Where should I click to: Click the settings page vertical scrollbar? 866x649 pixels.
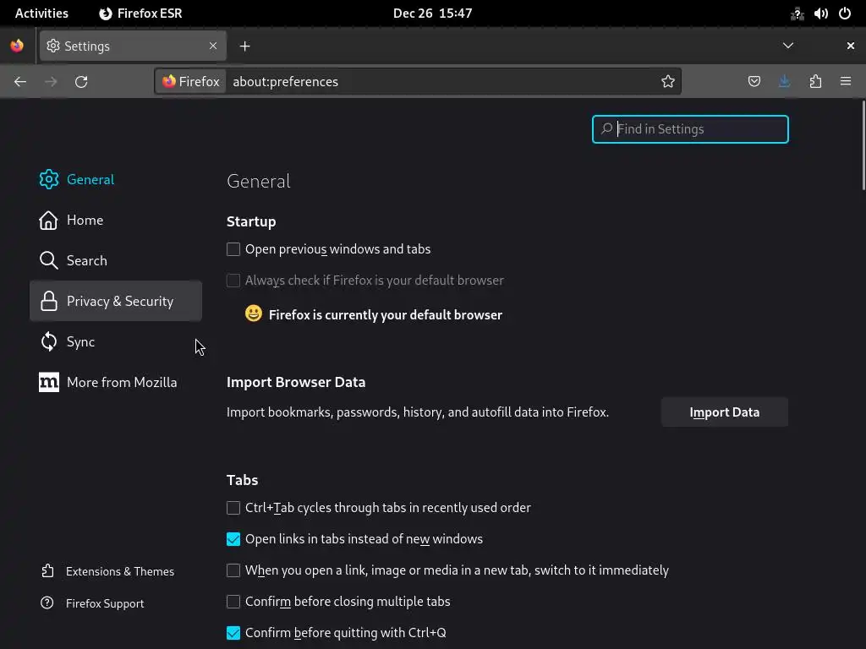pyautogui.click(x=863, y=145)
